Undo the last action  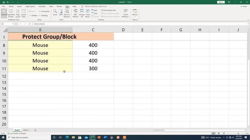coord(7,2)
